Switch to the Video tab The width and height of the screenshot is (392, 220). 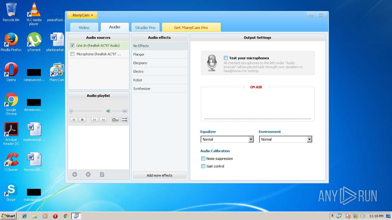pyautogui.click(x=84, y=27)
